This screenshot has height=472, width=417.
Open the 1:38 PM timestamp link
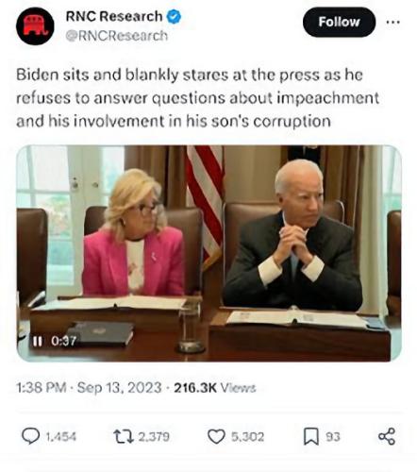42,388
